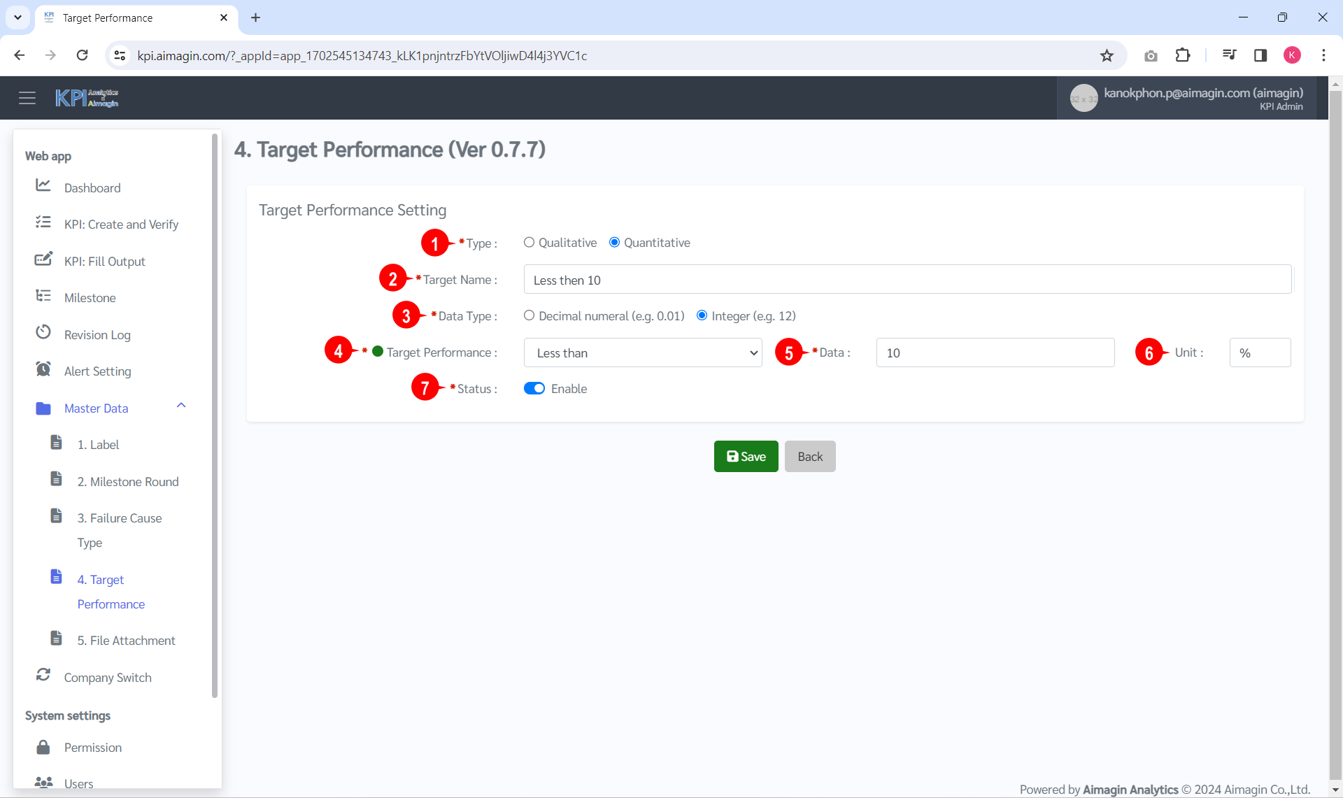Viewport: 1343px width, 798px height.
Task: Click the Back button
Action: coord(810,456)
